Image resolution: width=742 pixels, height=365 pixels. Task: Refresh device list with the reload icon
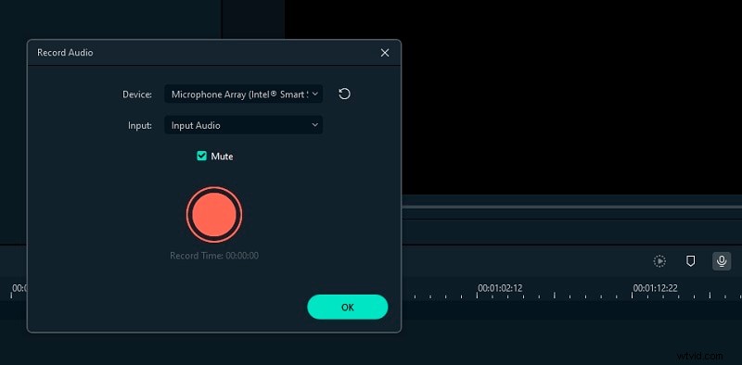344,94
